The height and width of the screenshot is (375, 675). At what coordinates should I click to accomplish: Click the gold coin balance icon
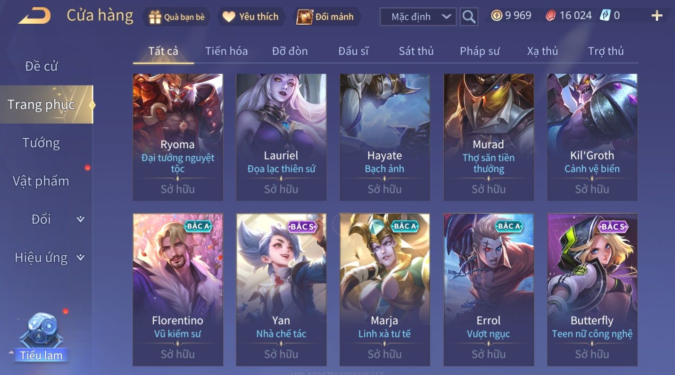coord(496,16)
